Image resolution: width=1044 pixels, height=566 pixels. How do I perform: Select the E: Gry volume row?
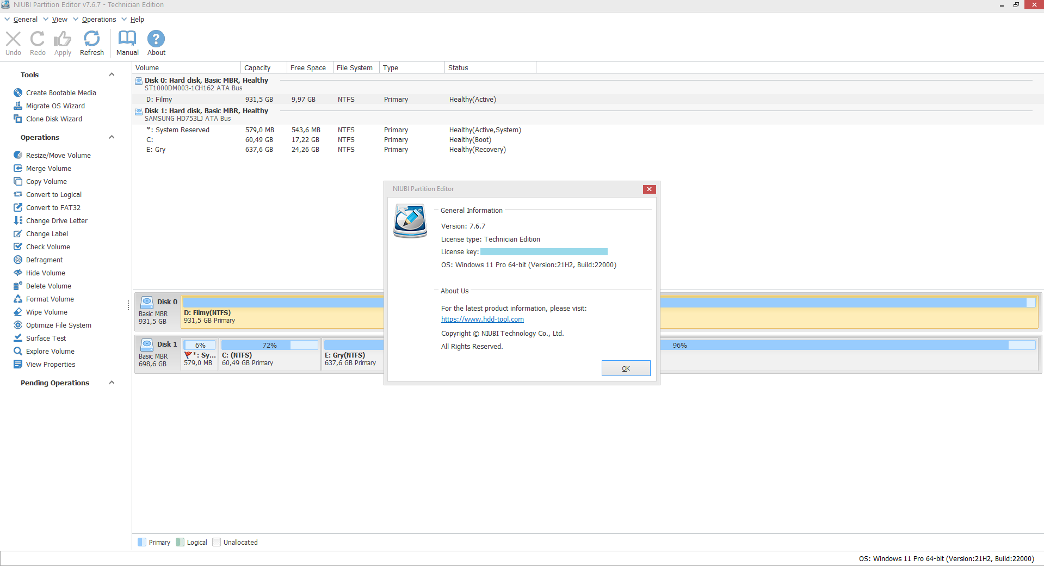tap(588, 150)
